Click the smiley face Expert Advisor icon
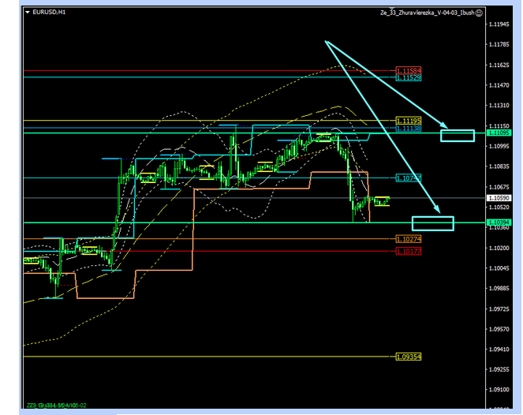 tap(479, 13)
